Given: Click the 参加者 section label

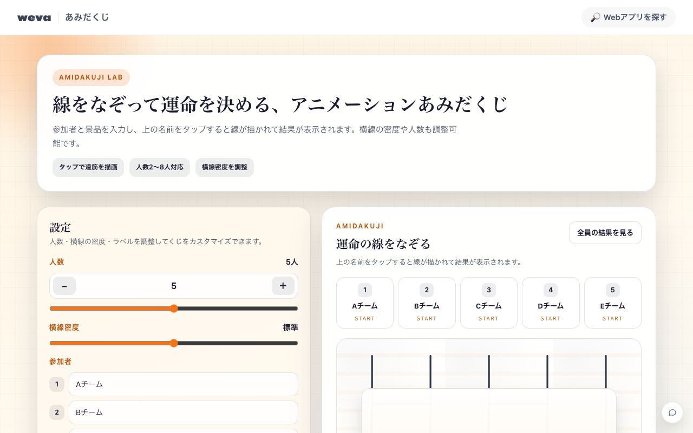Looking at the screenshot, I should (x=61, y=362).
